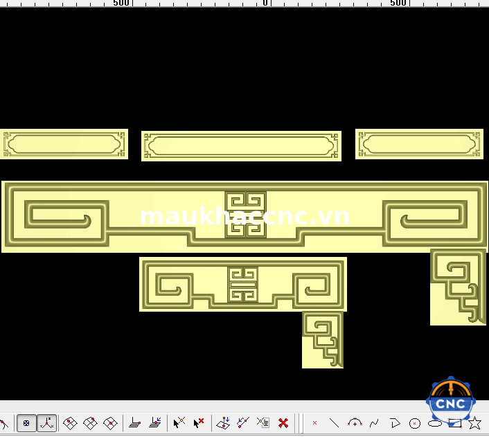Select the top-left small framed panel relief

click(64, 144)
